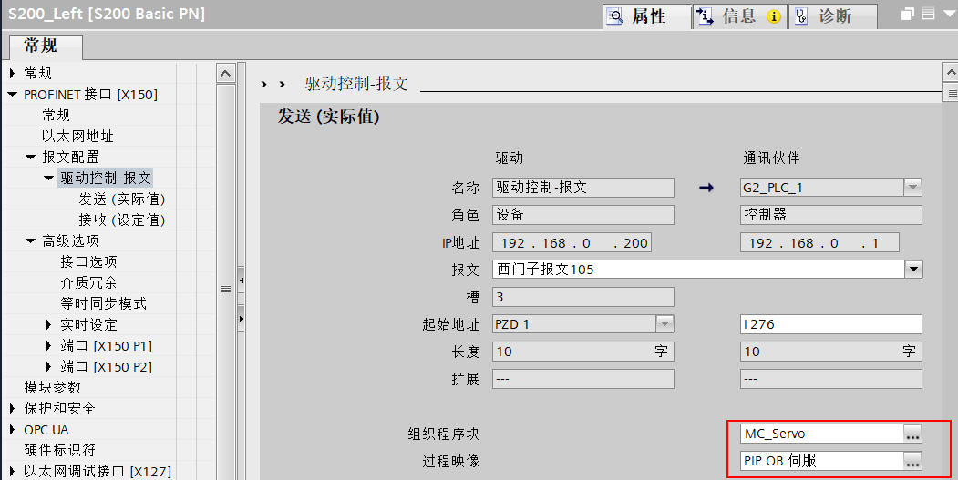Viewport: 958px width, 480px height.
Task: Click the partner IP 192.168.0.1 field
Action: click(819, 243)
